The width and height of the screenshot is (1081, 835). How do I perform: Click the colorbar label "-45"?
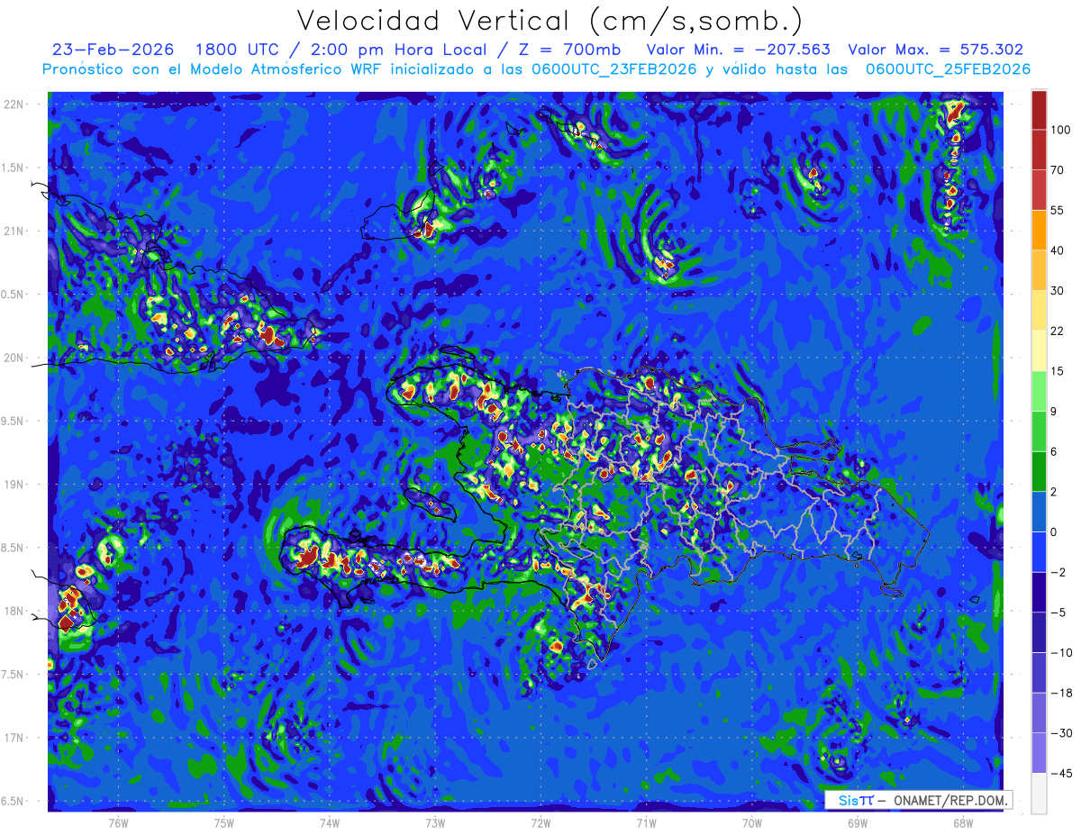click(1061, 773)
